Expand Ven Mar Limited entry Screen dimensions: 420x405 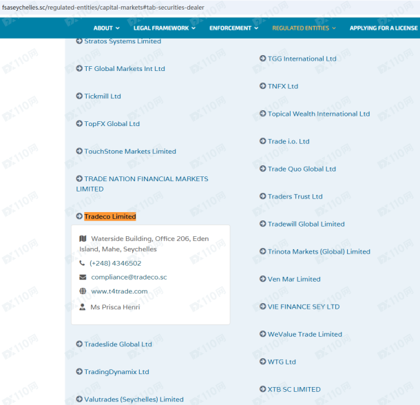(x=294, y=279)
